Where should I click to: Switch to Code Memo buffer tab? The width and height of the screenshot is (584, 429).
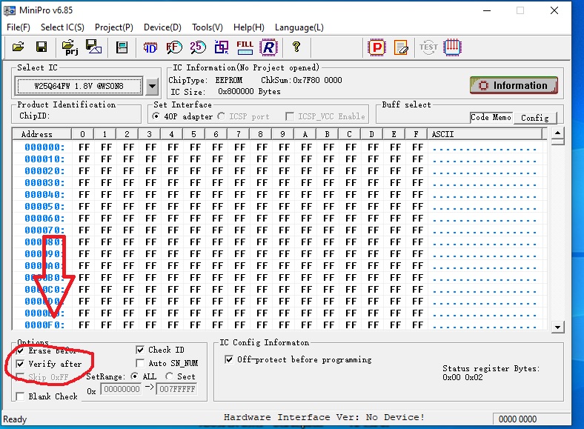click(x=491, y=117)
